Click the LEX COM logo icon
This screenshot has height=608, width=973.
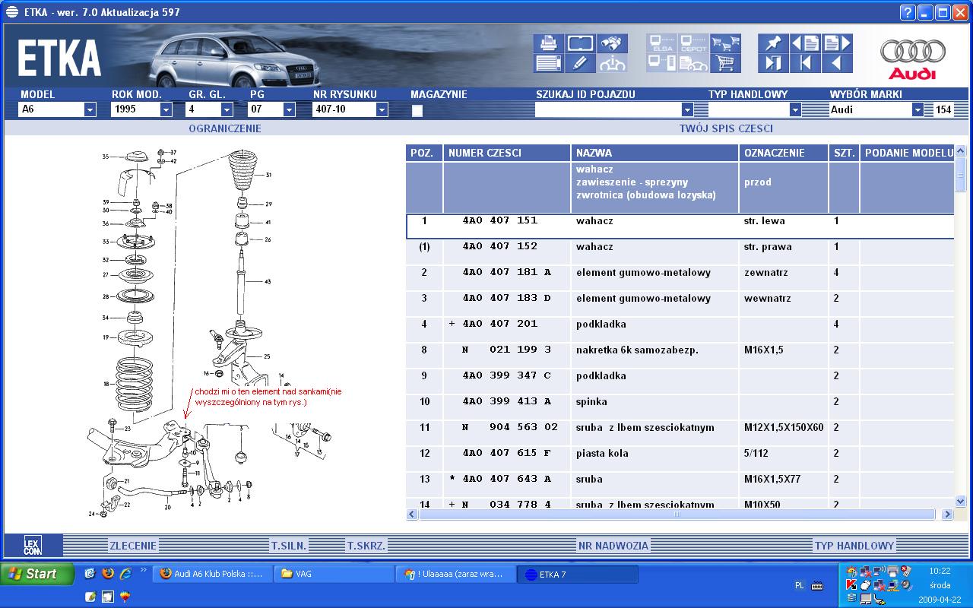click(33, 545)
